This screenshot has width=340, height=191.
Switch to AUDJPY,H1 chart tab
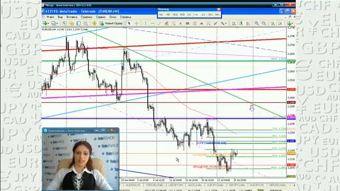257,185
